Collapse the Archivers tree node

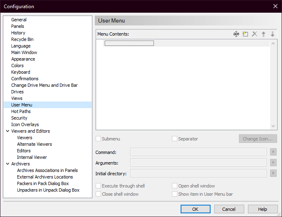[8, 164]
